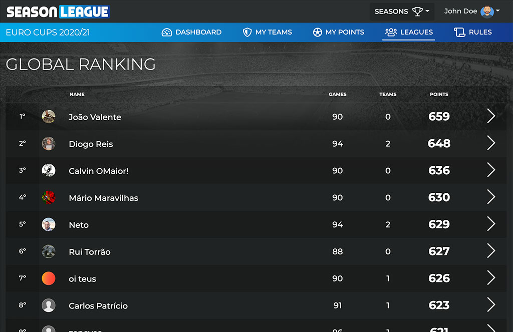Go to the Rules tab
Viewport: 513px width, 332px height.
click(480, 32)
